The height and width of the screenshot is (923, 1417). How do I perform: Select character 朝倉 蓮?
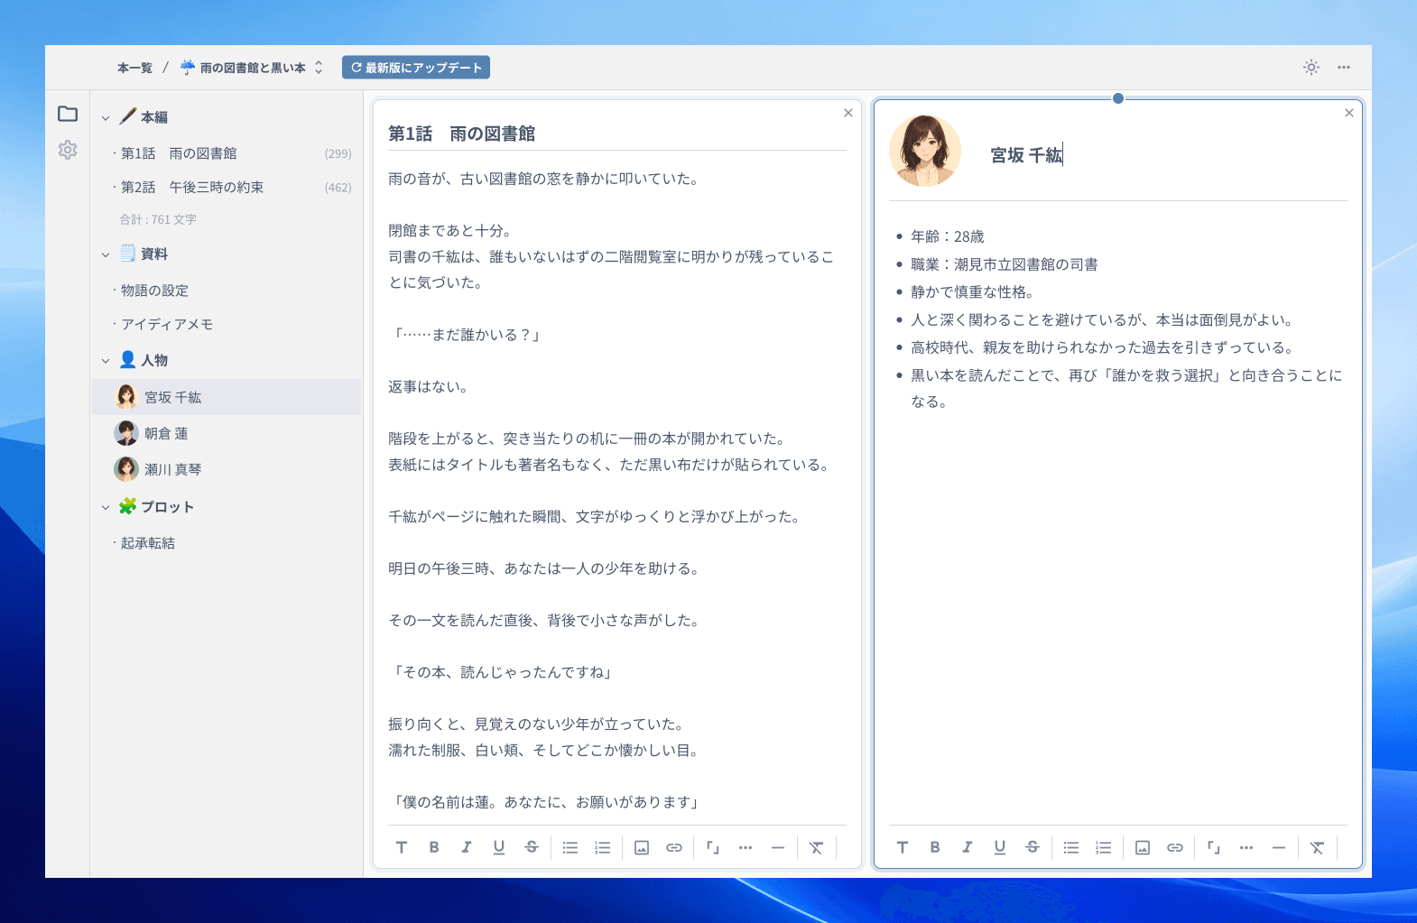pos(227,433)
